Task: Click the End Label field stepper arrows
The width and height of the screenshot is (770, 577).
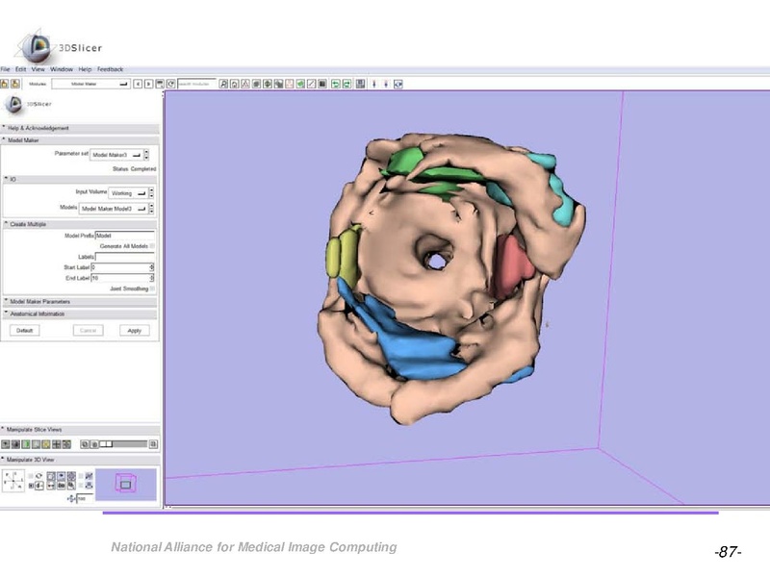Action: 152,278
